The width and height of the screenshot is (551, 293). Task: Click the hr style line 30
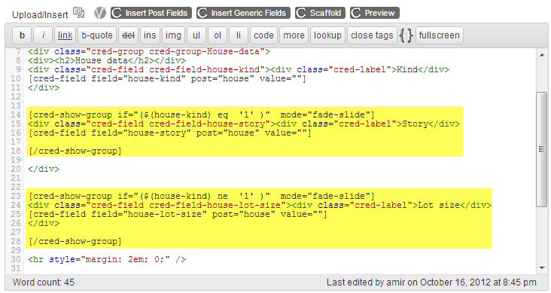(x=107, y=259)
